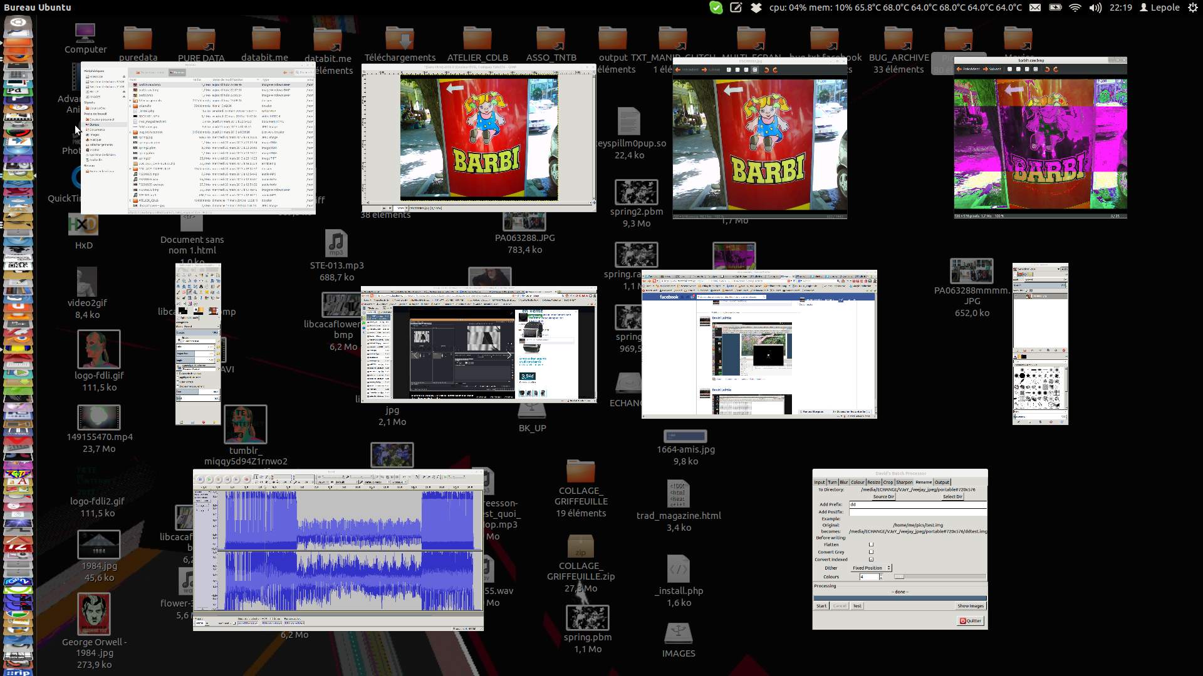The image size is (1203, 676).
Task: Check the Convert Grey option
Action: [x=871, y=552]
